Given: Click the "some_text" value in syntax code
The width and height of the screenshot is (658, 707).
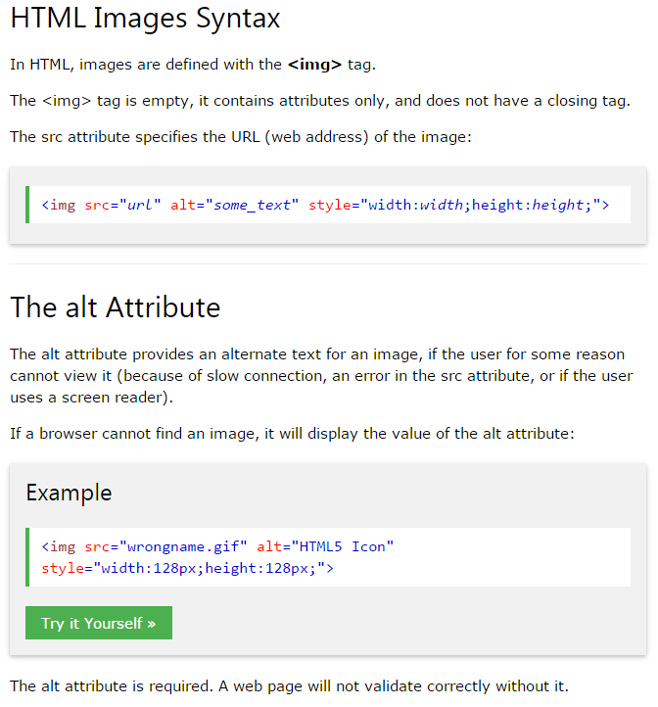Looking at the screenshot, I should click(x=251, y=205).
